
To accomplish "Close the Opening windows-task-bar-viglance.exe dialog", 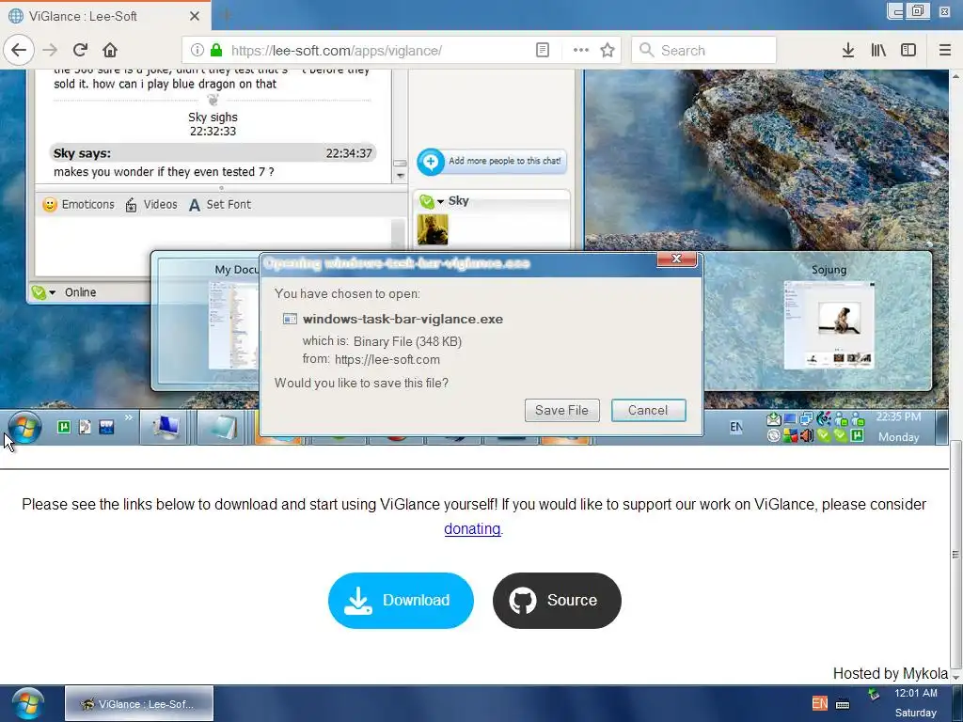I will click(x=677, y=259).
